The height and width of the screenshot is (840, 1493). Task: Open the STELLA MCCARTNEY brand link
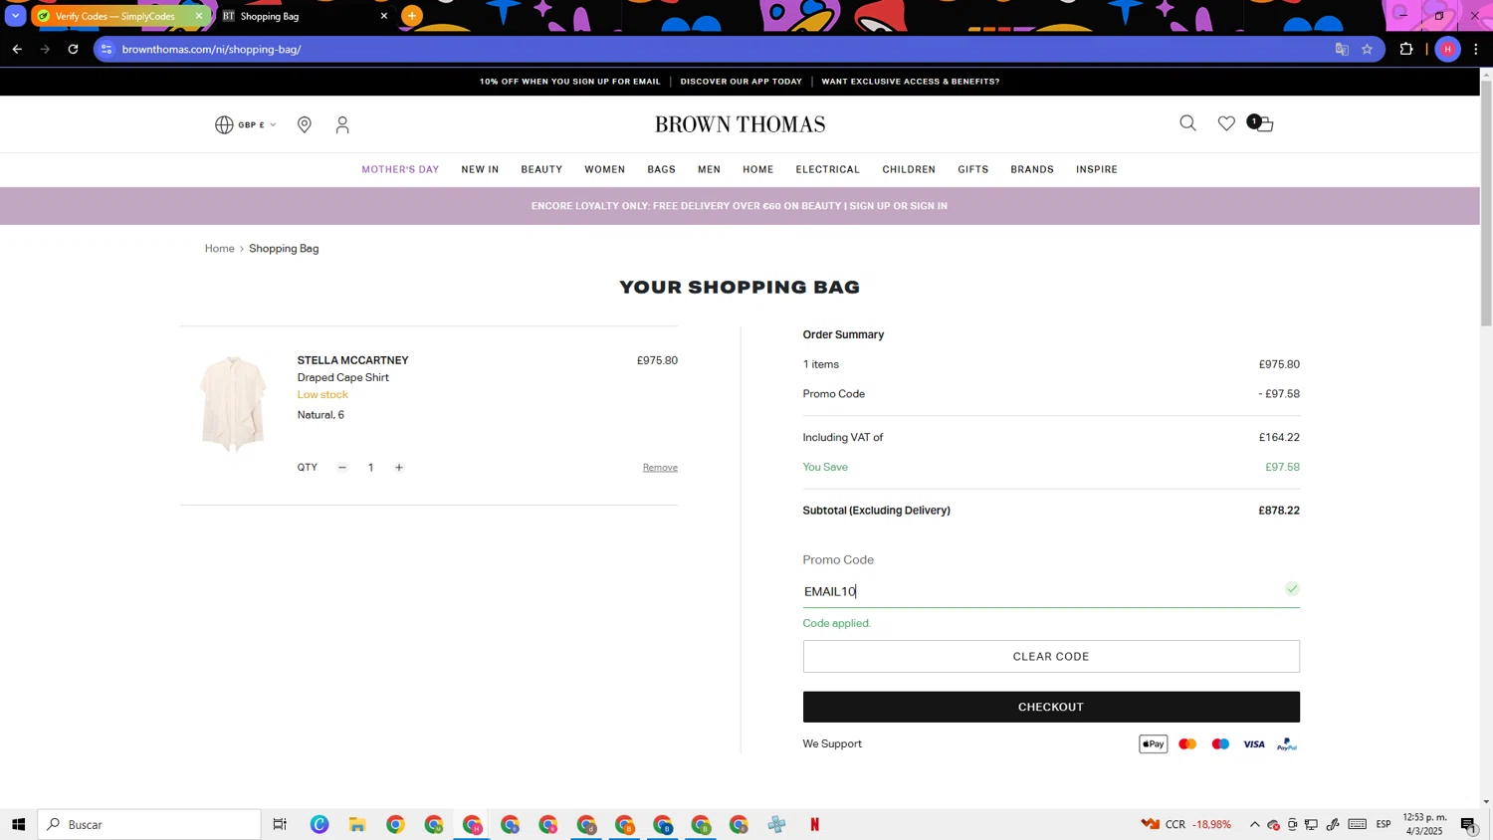(x=352, y=360)
